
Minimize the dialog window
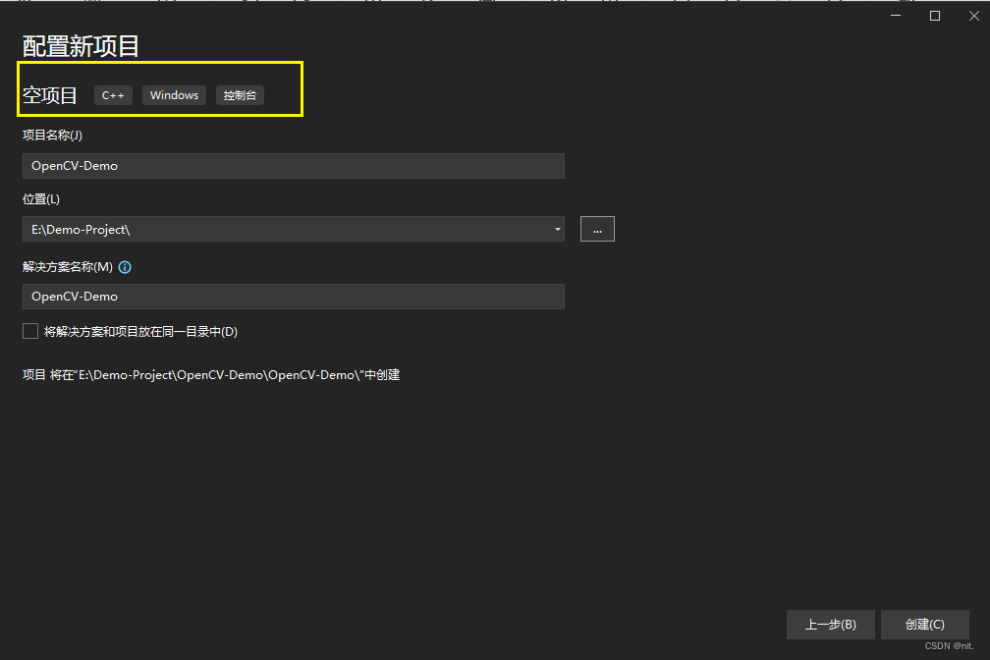896,16
